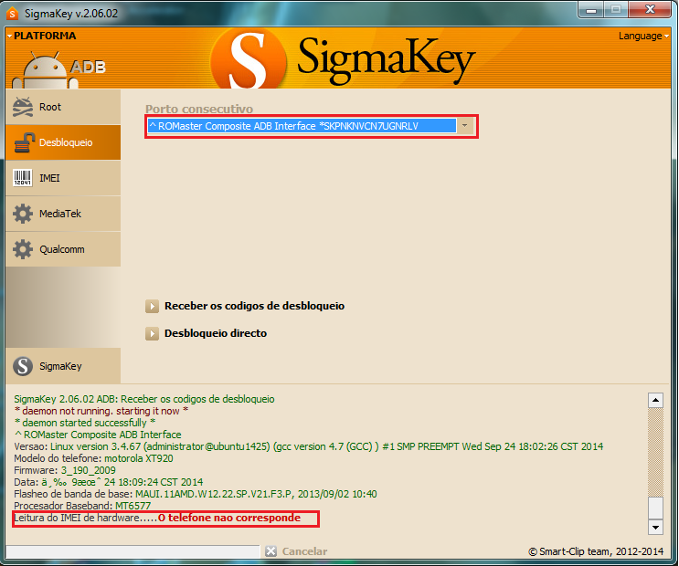Close the SigmaKey window
Image resolution: width=679 pixels, height=566 pixels.
coord(650,9)
